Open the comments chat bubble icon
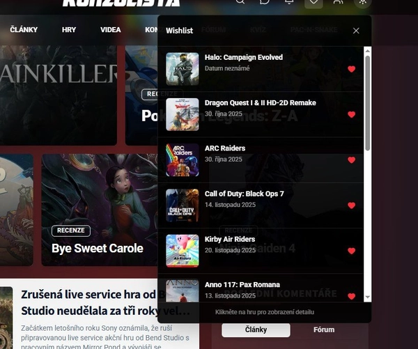 (x=265, y=2)
